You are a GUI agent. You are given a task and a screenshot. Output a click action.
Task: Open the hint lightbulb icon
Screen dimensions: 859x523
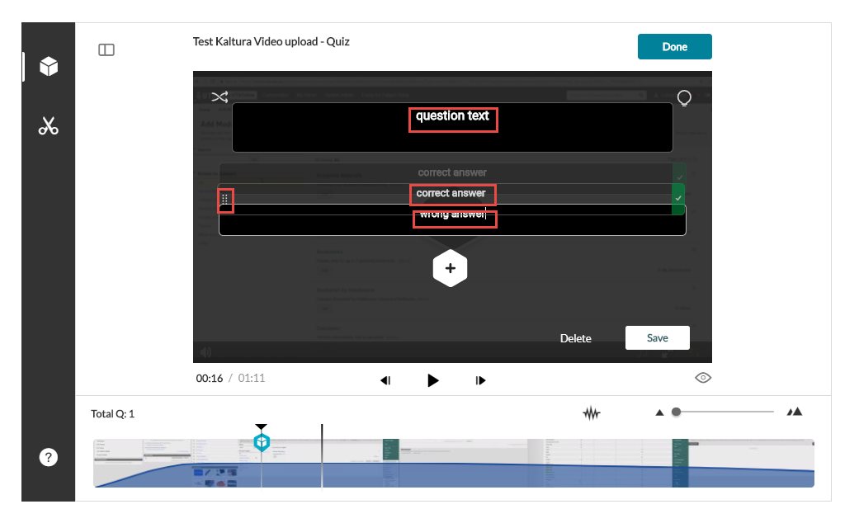pos(683,98)
